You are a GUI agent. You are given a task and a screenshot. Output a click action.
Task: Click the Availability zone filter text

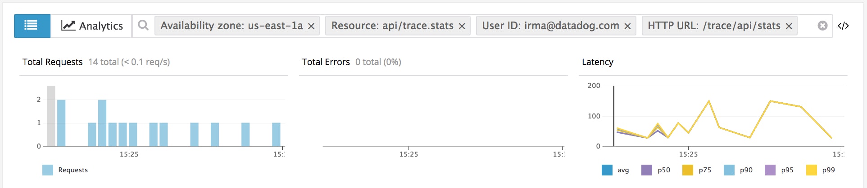pos(232,26)
